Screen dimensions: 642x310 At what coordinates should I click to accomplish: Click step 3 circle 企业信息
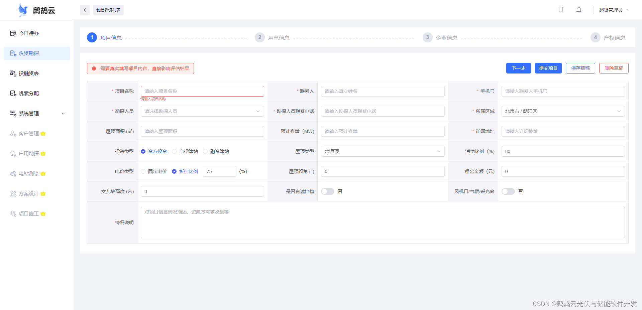point(428,37)
